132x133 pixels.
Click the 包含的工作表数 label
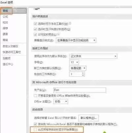pyautogui.click(x=45, y=74)
